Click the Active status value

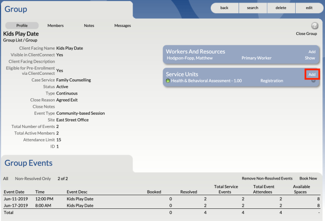(x=62, y=86)
